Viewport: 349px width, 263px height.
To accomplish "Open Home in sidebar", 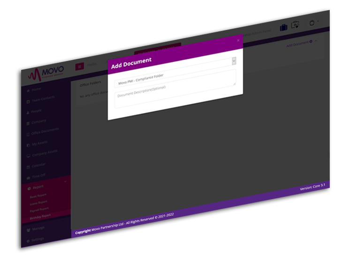I will (36, 89).
